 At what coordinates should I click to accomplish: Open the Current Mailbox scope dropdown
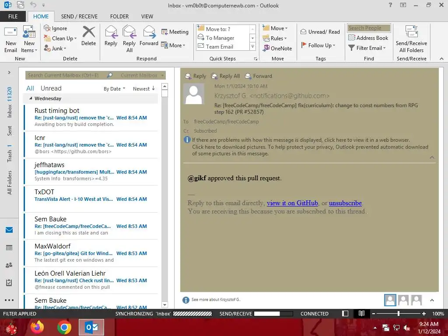point(142,75)
